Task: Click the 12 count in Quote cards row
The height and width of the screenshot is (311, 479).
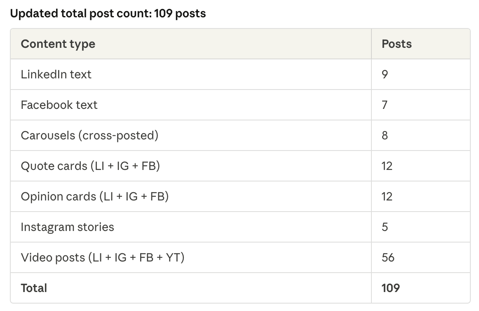Action: pos(387,166)
